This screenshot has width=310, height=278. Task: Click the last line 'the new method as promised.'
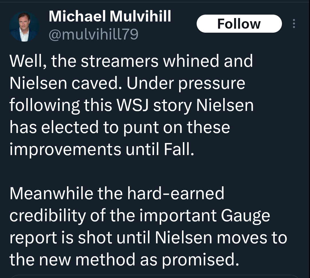[124, 260]
